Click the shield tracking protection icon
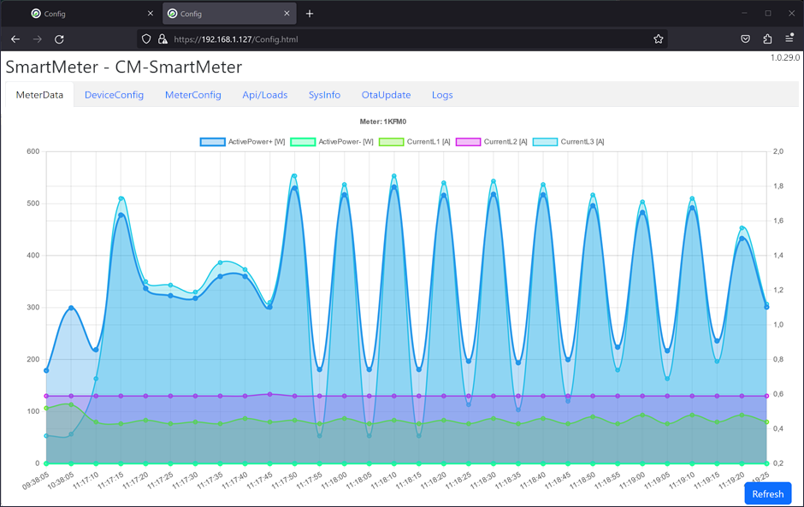 click(x=146, y=39)
